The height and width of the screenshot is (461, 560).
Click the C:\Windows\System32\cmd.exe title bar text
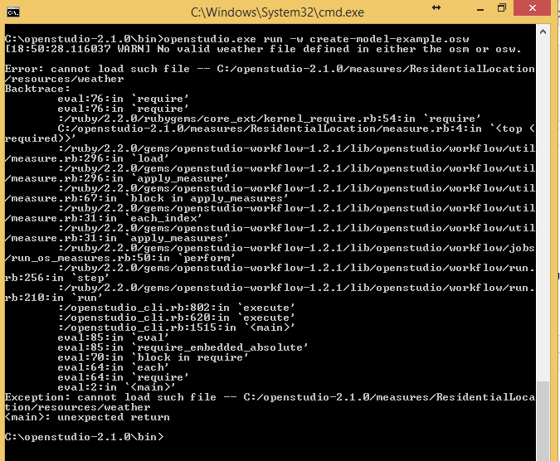tap(277, 12)
